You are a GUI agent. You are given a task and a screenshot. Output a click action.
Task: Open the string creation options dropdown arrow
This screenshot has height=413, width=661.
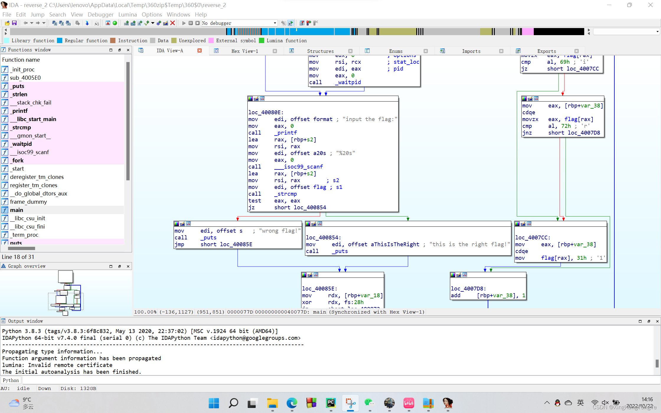coord(152,23)
